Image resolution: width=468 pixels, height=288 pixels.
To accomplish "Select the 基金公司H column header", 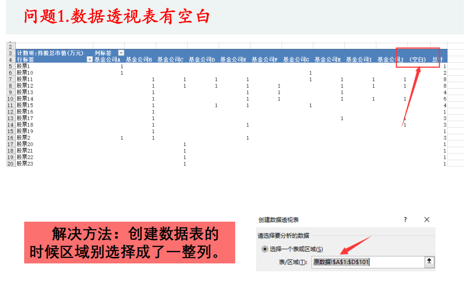I will tap(328, 60).
